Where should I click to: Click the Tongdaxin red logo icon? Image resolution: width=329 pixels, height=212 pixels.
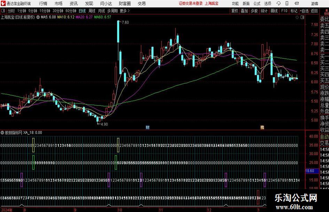click(3, 3)
